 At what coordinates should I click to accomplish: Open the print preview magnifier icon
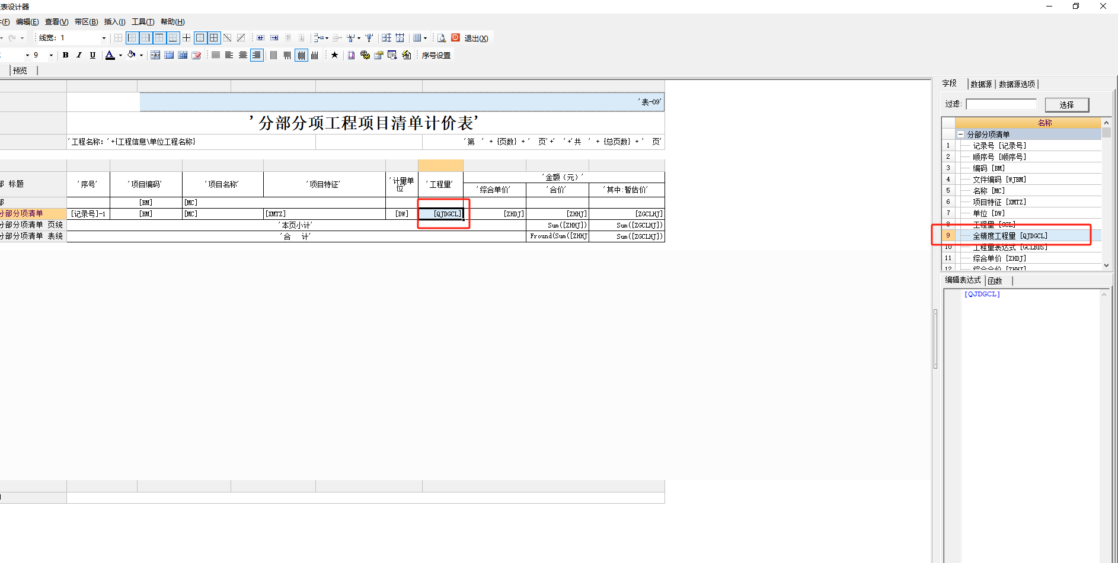pyautogui.click(x=442, y=38)
